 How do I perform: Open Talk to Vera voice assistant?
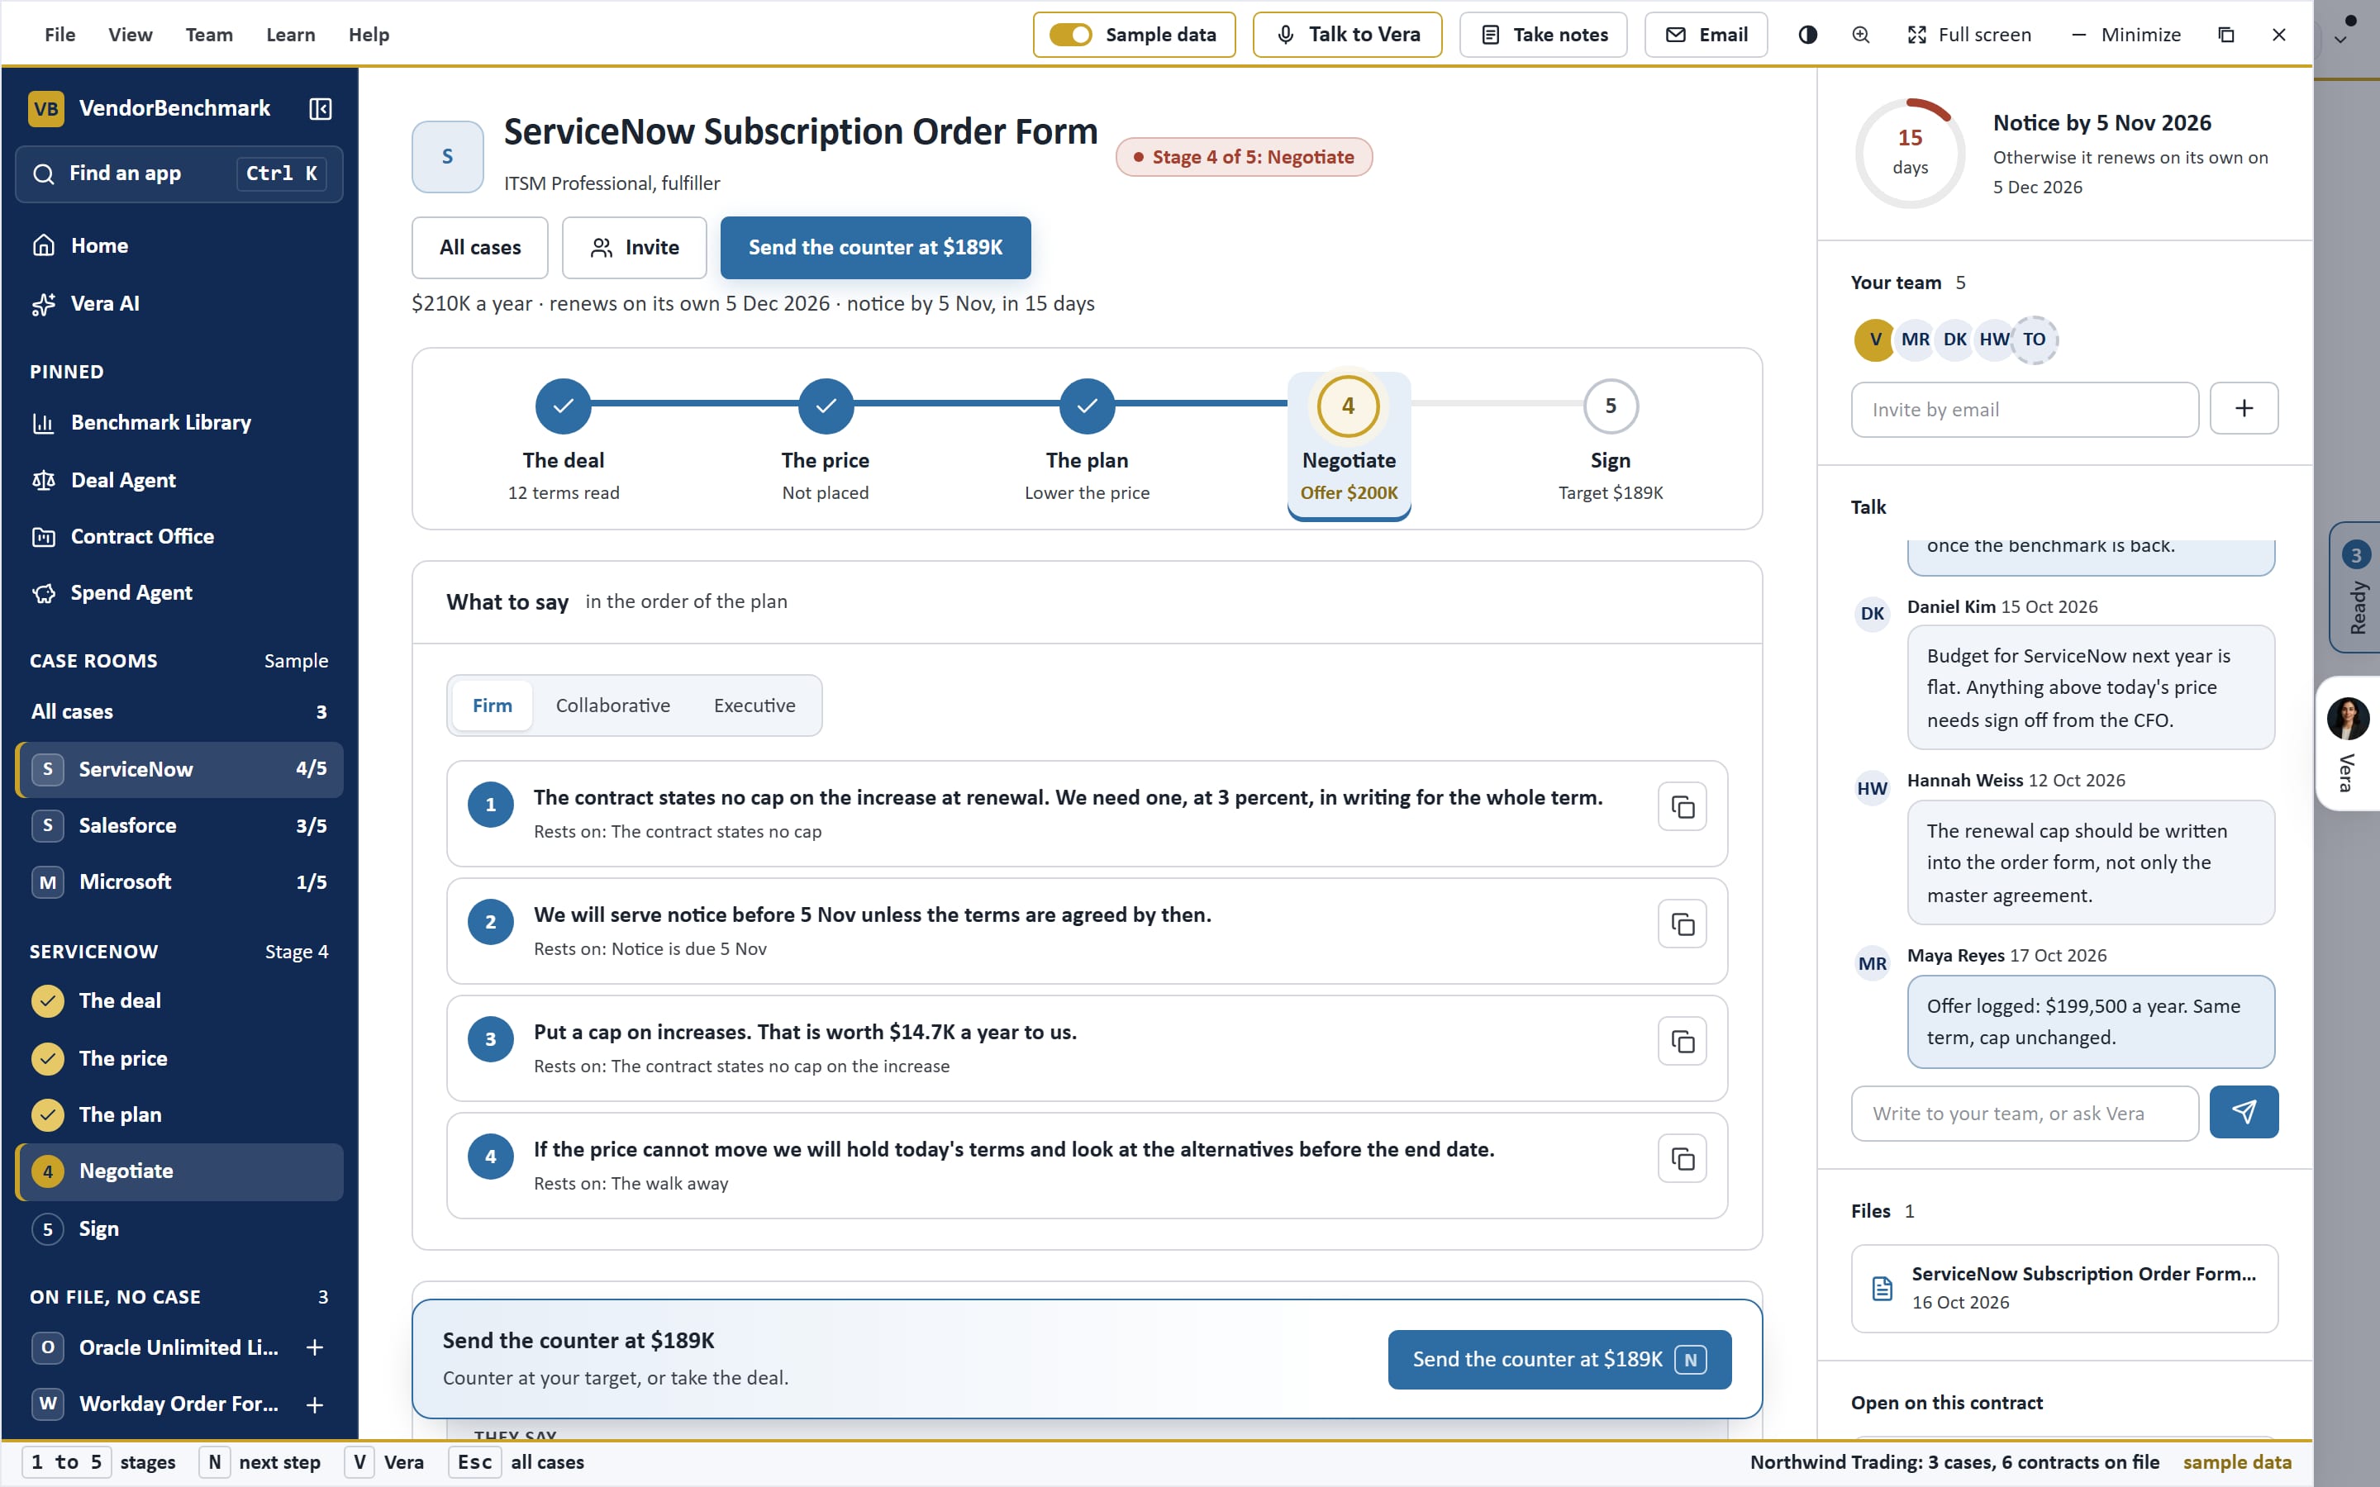coord(1347,35)
